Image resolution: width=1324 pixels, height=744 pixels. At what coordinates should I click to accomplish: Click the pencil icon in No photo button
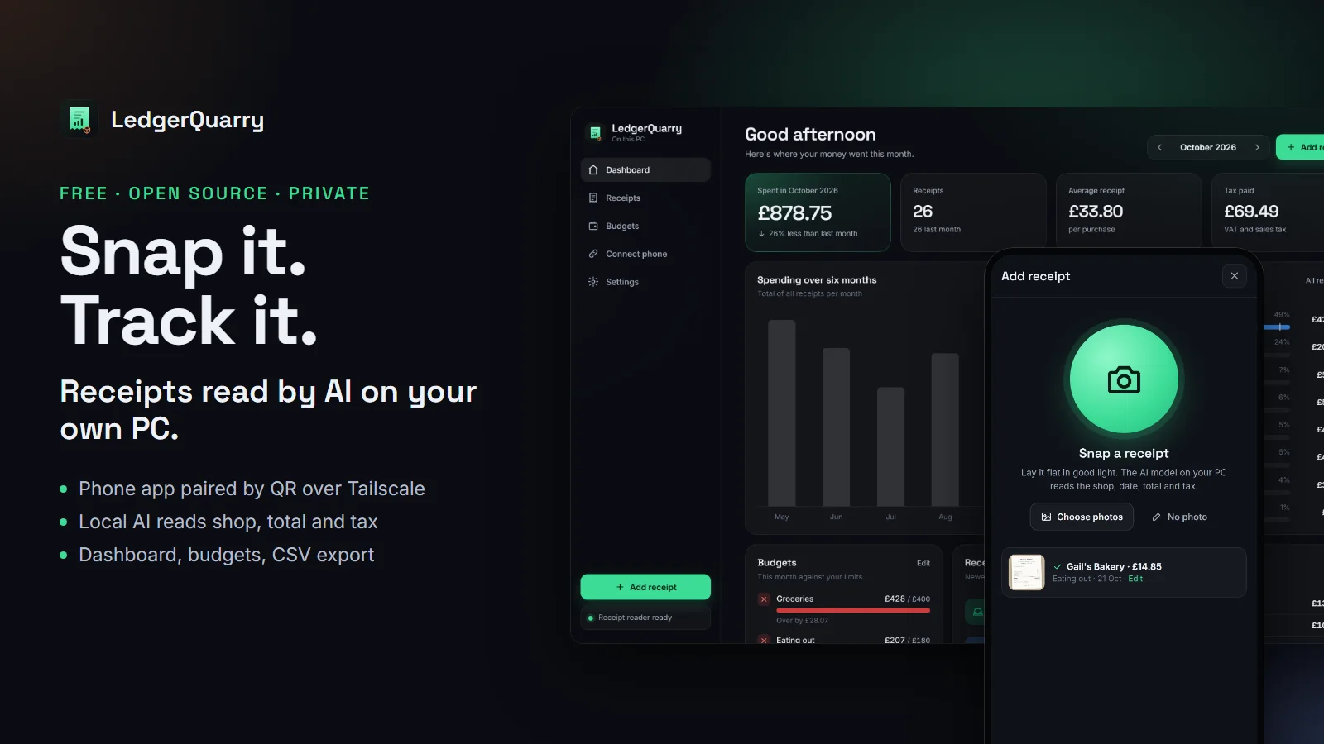coord(1156,517)
